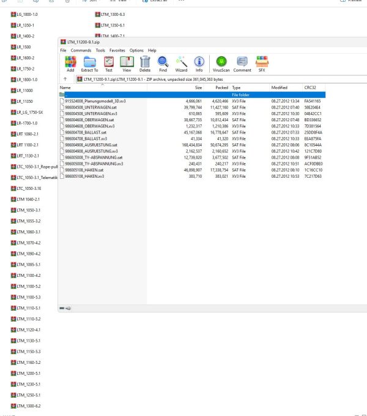Select LTM_1160-5.2 archive in Explorer window
Image resolution: width=367 pixels, height=416 pixels.
click(x=26, y=363)
